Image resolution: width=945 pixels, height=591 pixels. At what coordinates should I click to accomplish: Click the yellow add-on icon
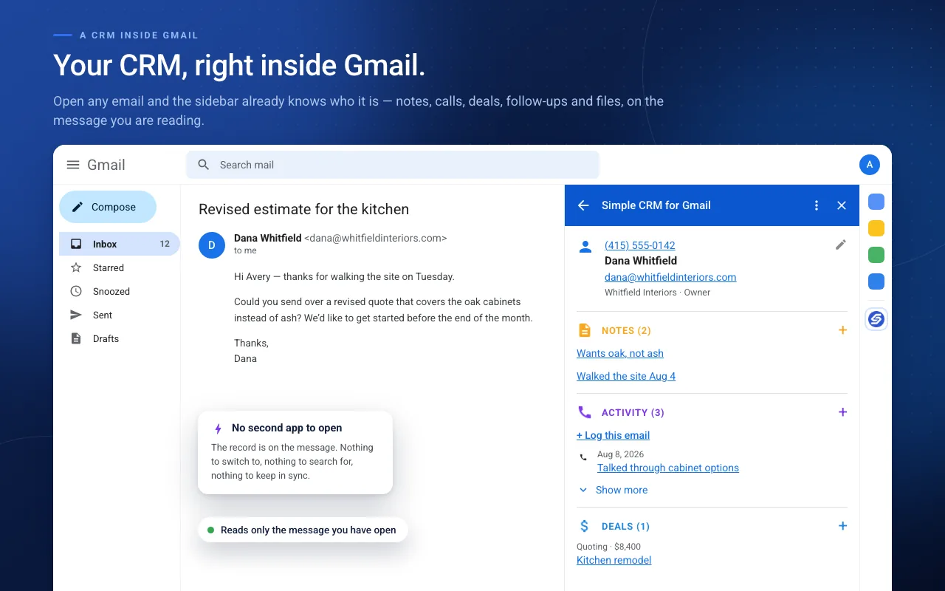(x=876, y=228)
